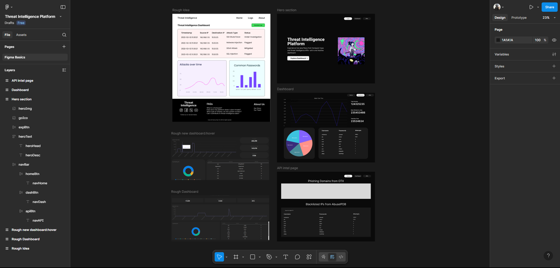Click the Share button
Image resolution: width=560 pixels, height=268 pixels.
[x=549, y=7]
